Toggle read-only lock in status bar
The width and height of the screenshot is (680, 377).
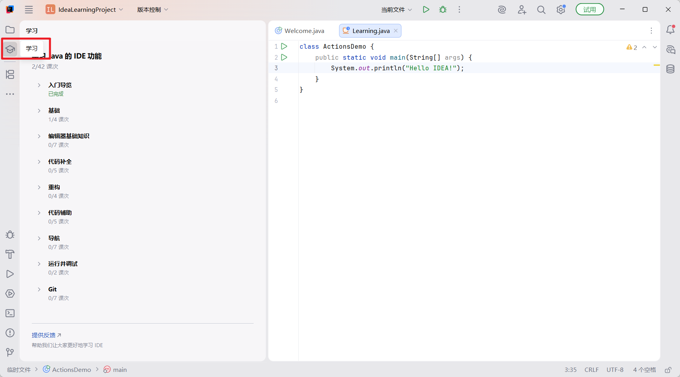click(x=668, y=370)
